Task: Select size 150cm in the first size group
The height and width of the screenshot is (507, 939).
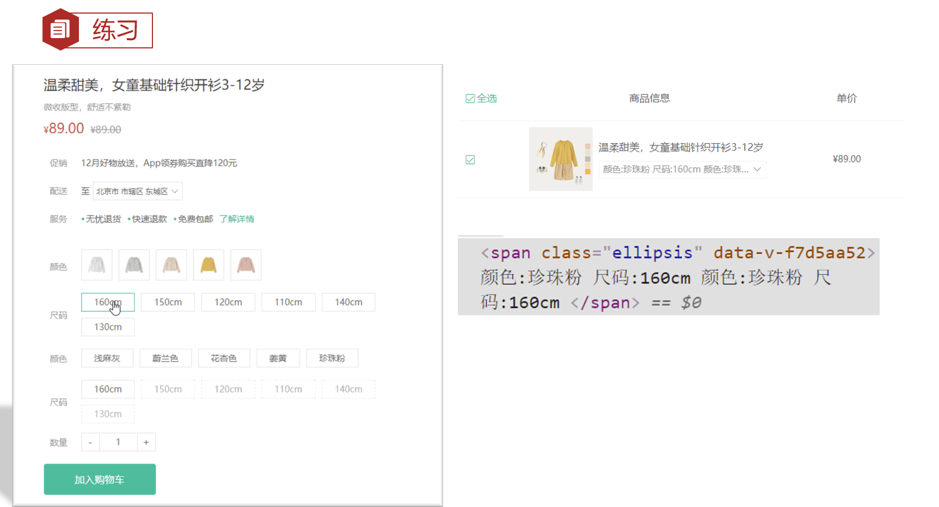Action: click(168, 302)
